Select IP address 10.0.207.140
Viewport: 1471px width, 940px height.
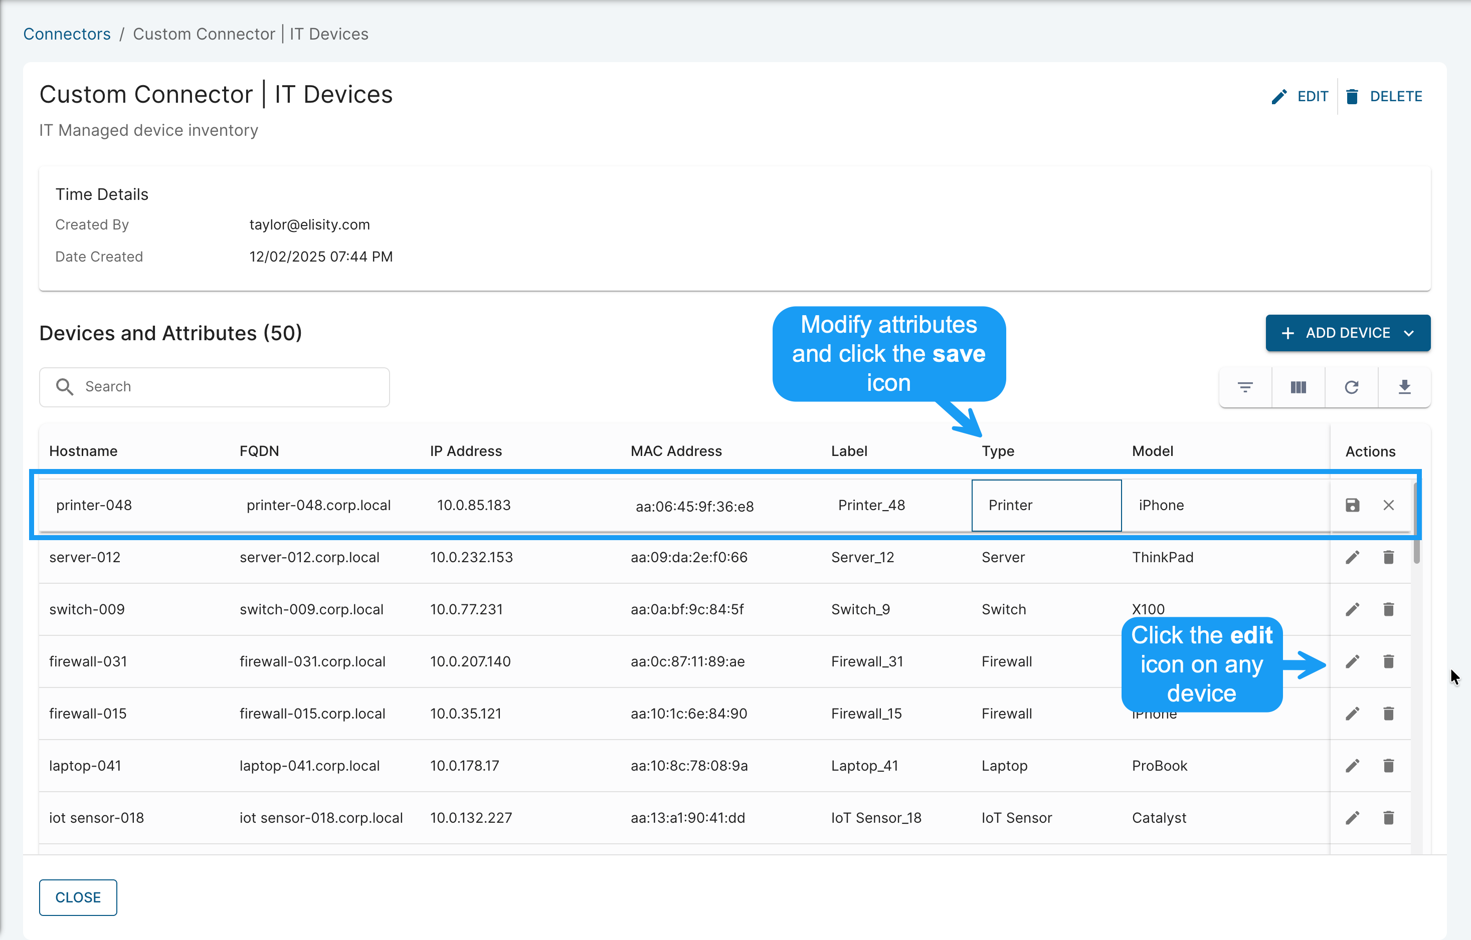click(x=470, y=661)
